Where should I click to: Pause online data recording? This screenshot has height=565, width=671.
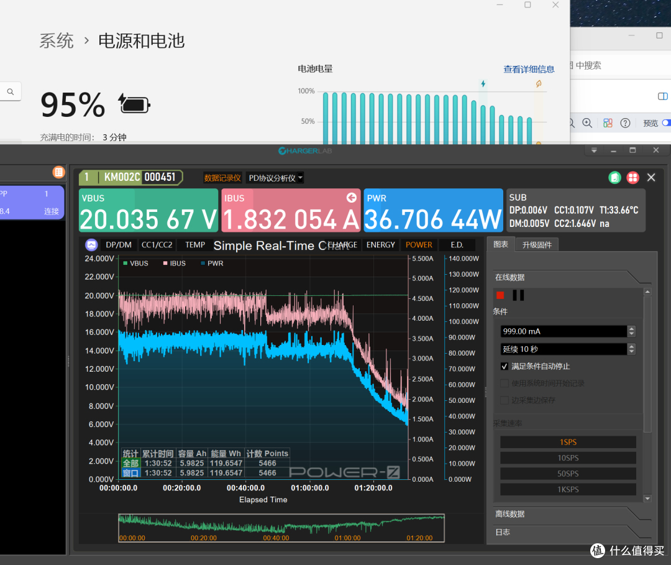pos(518,295)
